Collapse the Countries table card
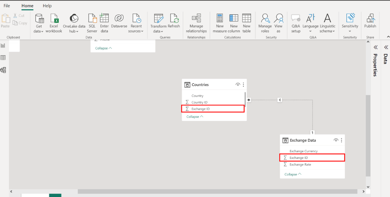Viewport: 390px width, 197px height. tap(195, 117)
